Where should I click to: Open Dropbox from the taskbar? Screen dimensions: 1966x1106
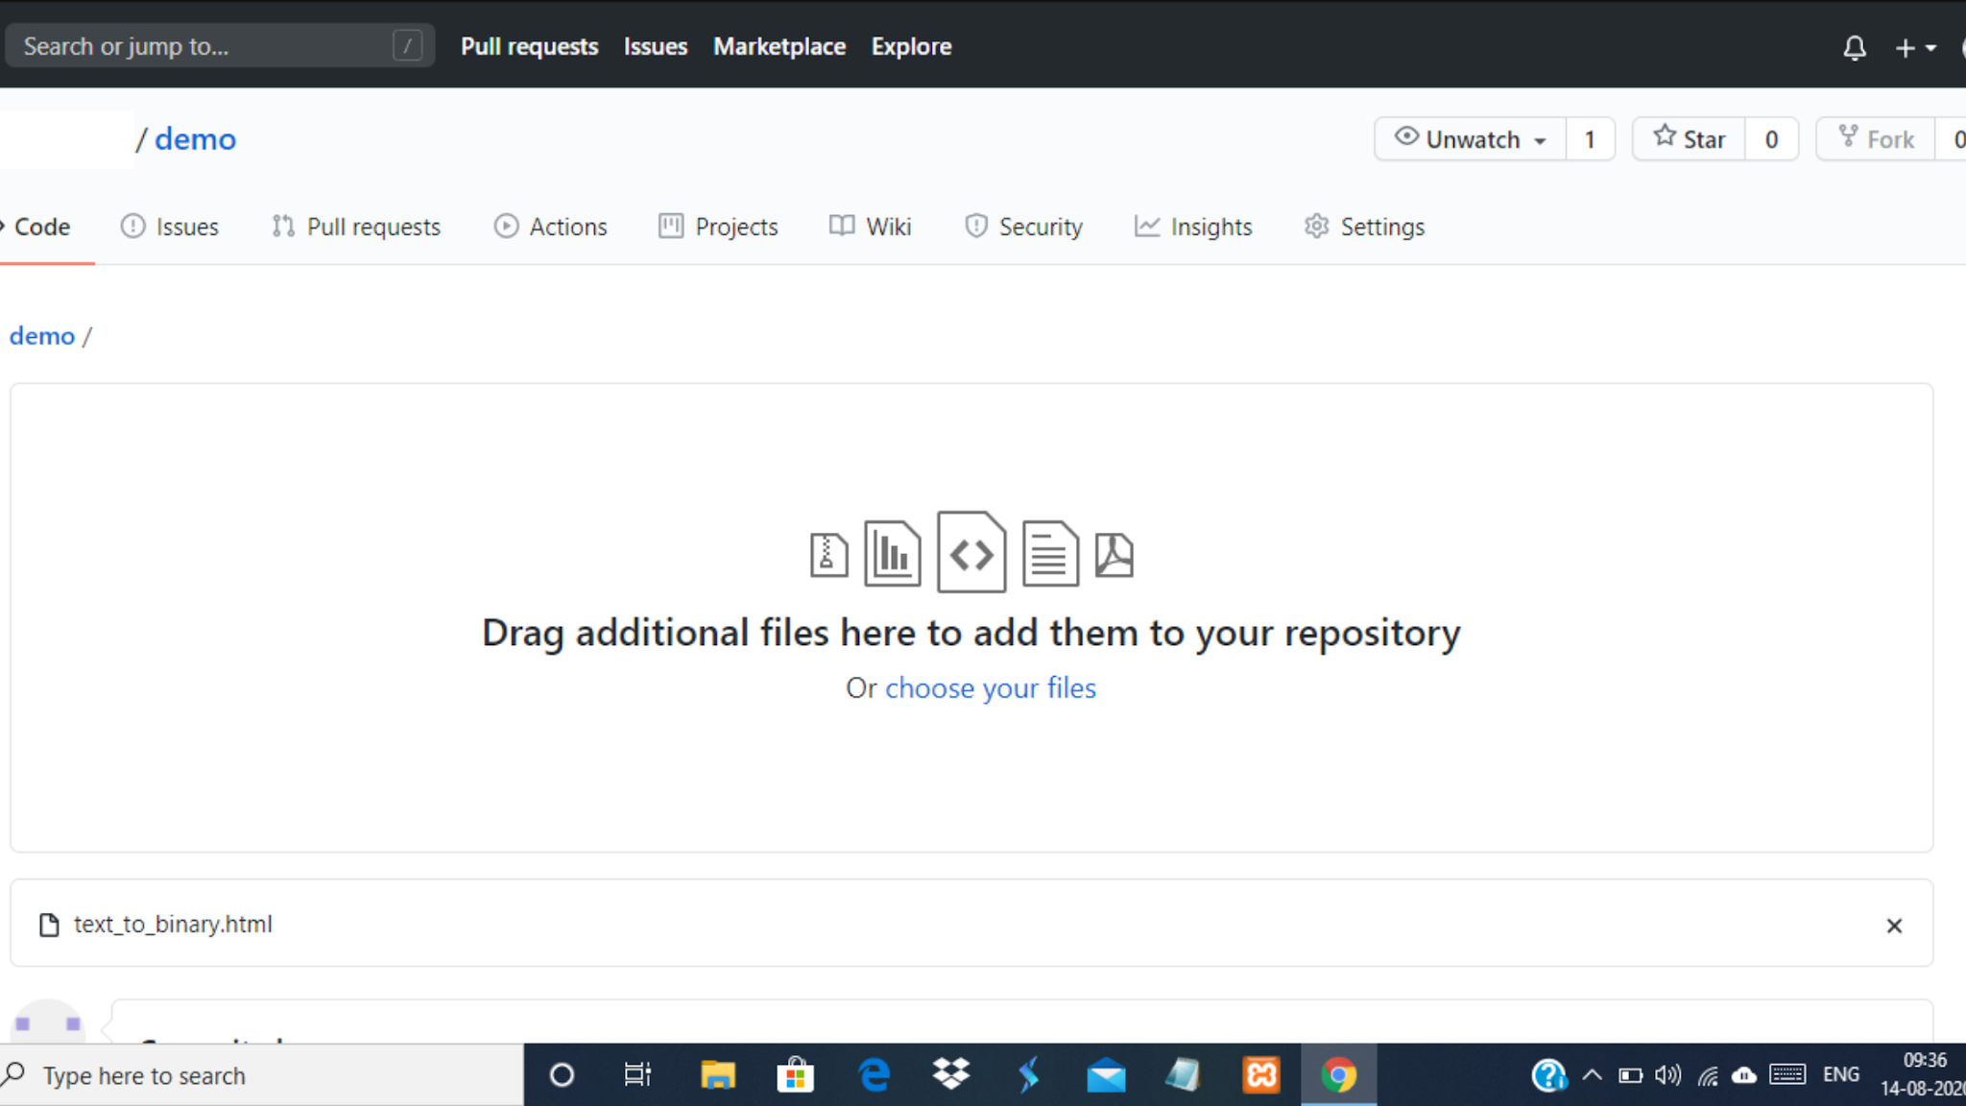click(x=949, y=1074)
